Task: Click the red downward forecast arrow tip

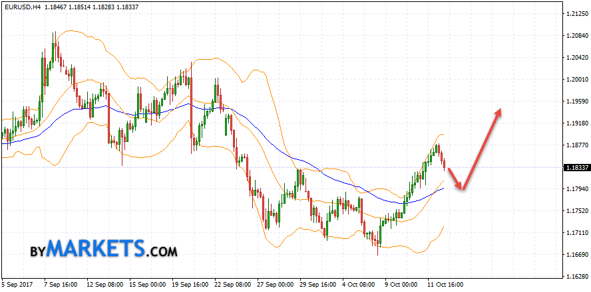Action: [460, 187]
